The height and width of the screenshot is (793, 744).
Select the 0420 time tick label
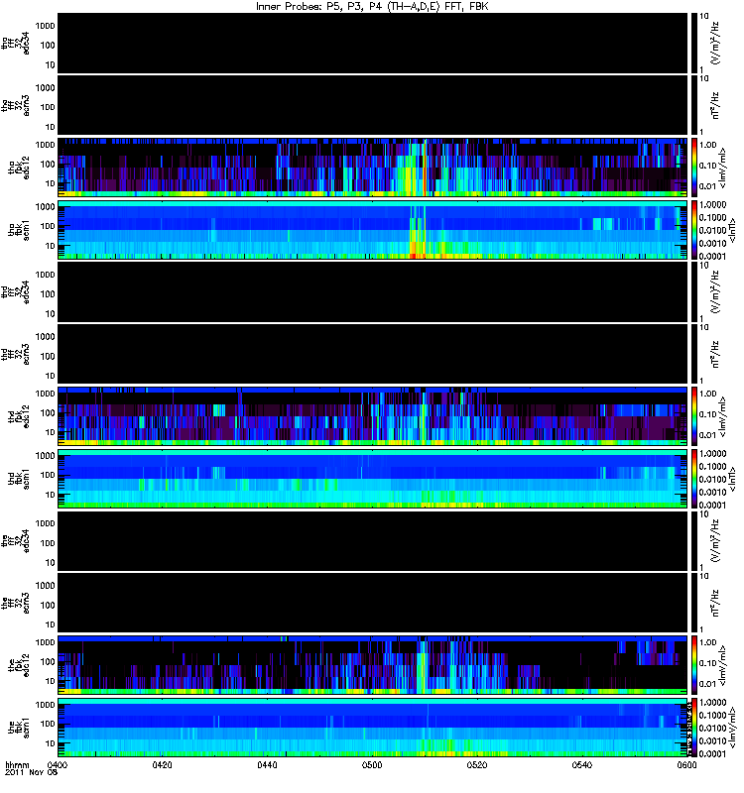[162, 764]
